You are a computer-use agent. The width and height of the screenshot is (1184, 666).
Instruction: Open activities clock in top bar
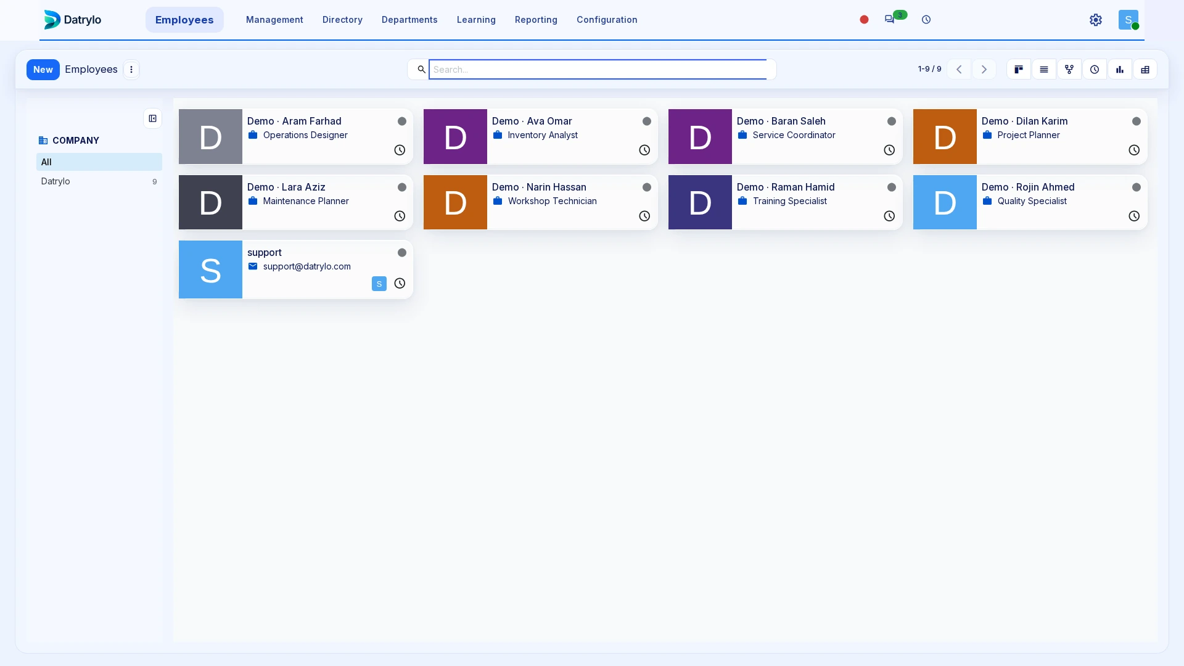(x=926, y=20)
